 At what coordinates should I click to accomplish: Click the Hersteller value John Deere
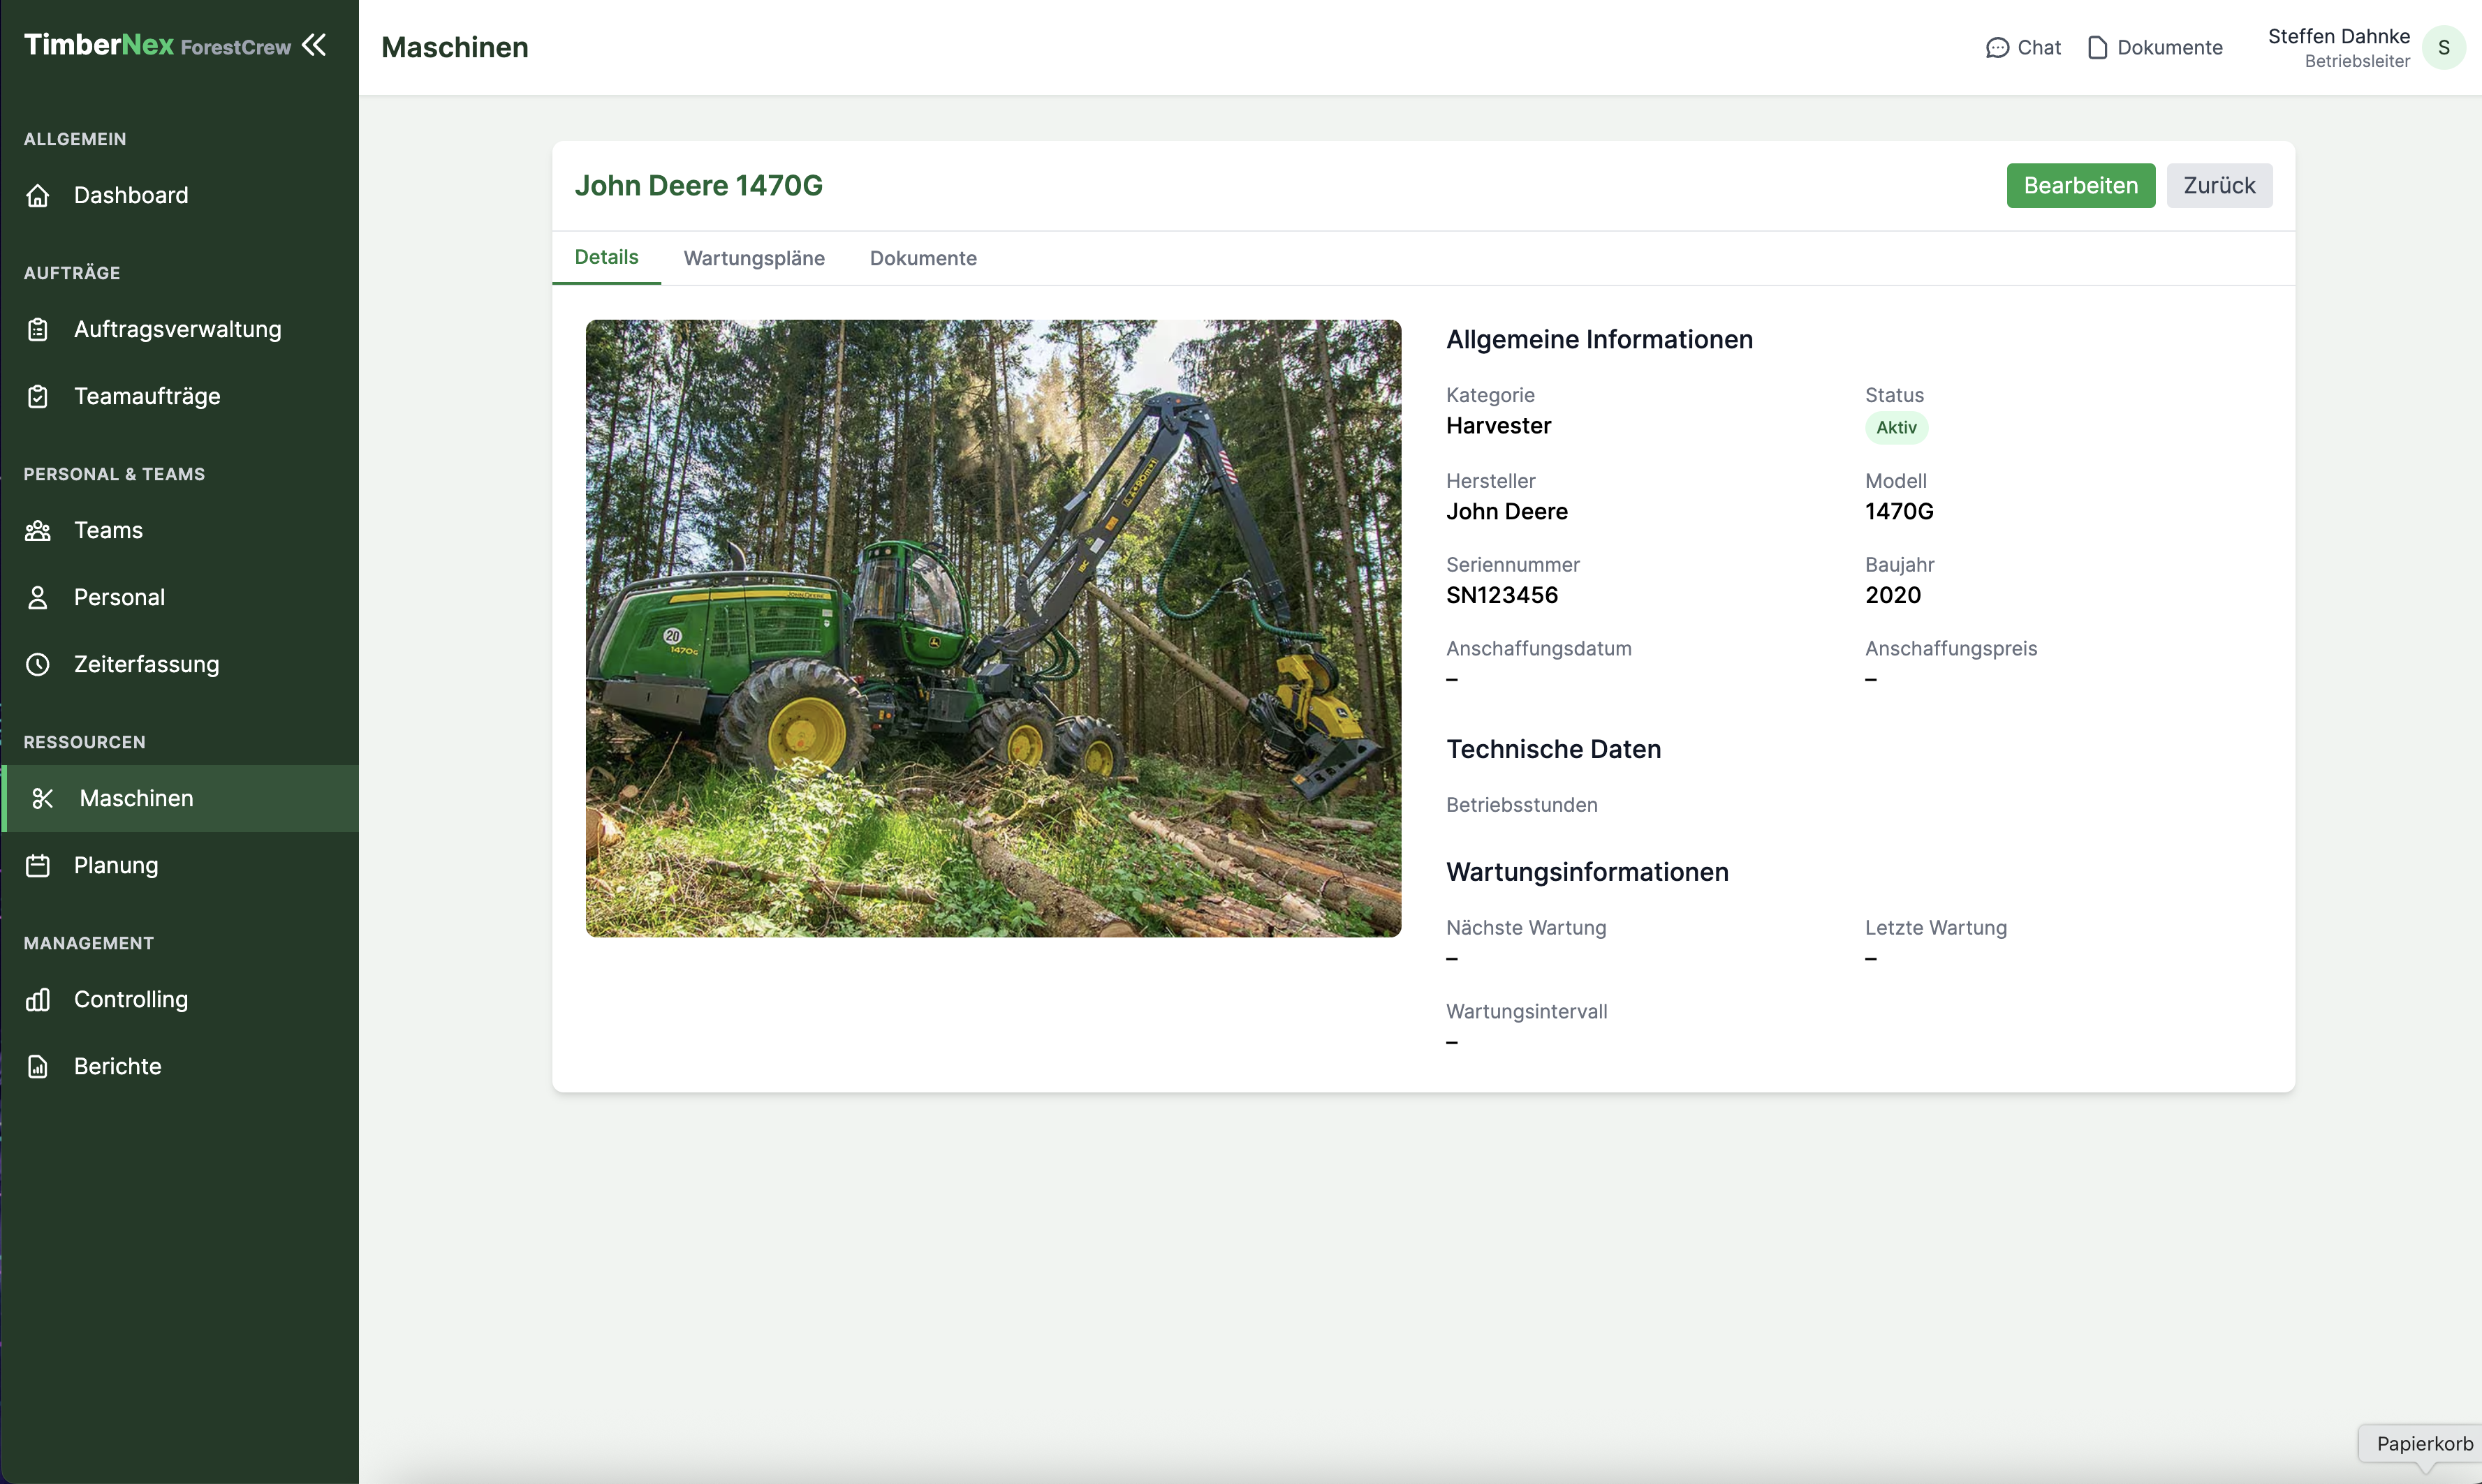tap(1506, 512)
